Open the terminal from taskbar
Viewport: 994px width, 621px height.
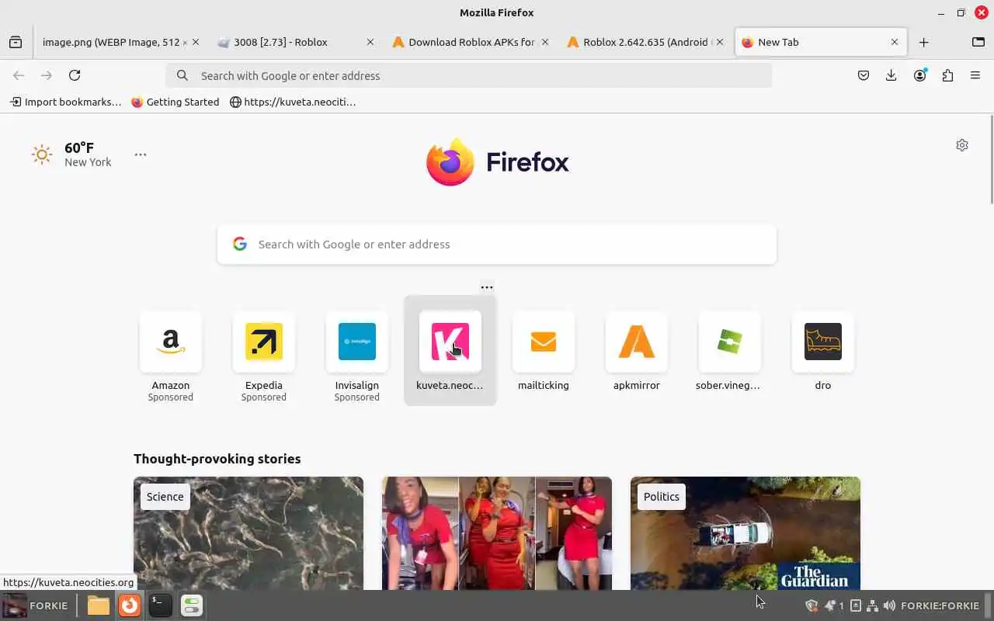tap(160, 605)
